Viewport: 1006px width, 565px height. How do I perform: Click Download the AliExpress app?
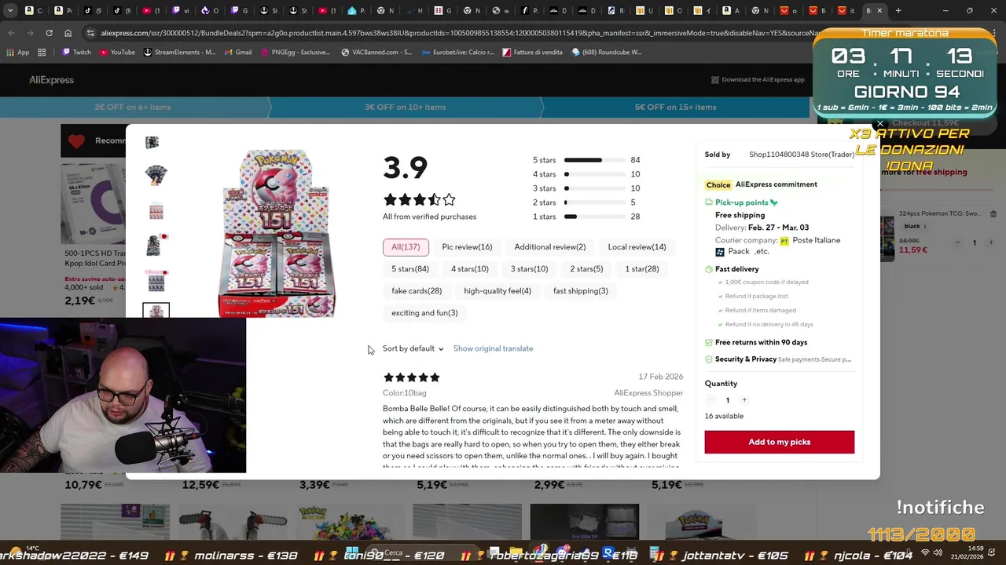click(758, 79)
